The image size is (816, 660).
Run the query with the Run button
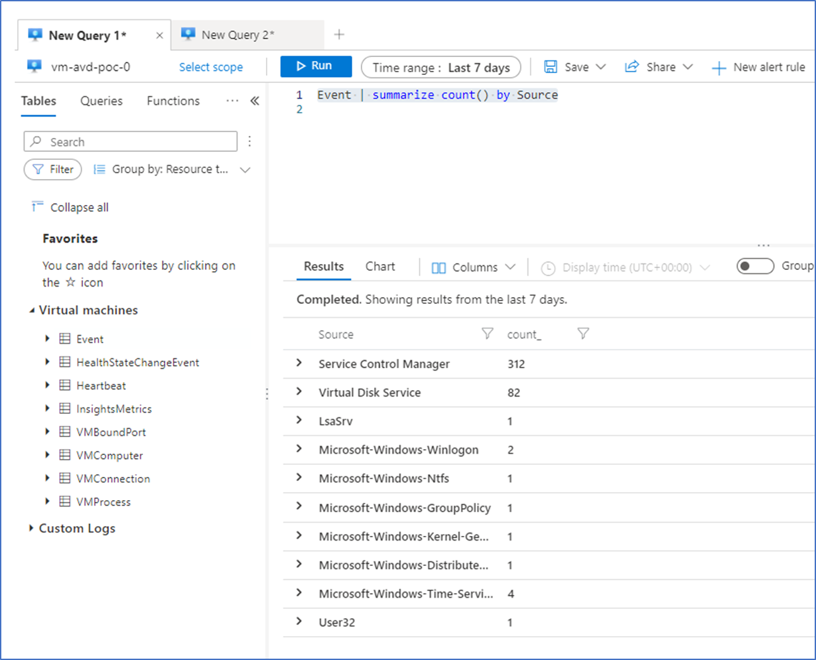[x=316, y=66]
